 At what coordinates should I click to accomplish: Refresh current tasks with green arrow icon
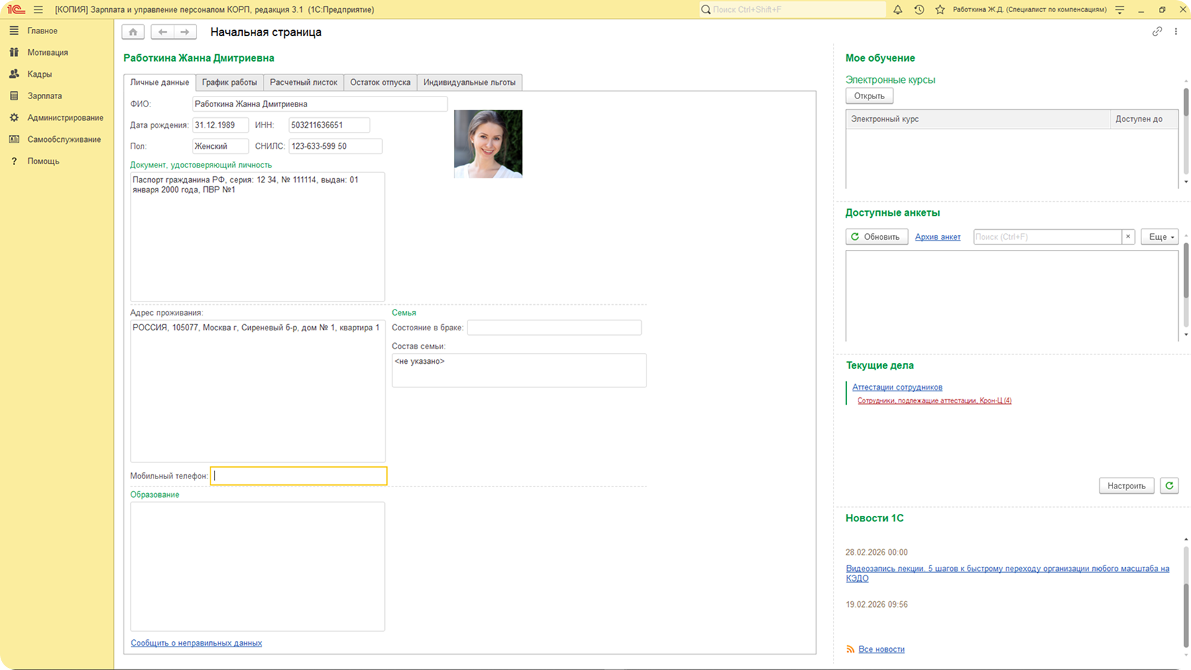(1169, 486)
